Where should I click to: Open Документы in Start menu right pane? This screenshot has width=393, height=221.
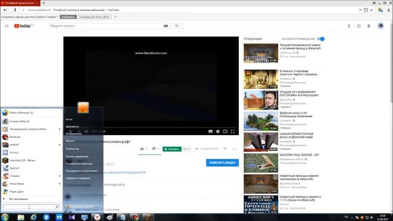72,126
